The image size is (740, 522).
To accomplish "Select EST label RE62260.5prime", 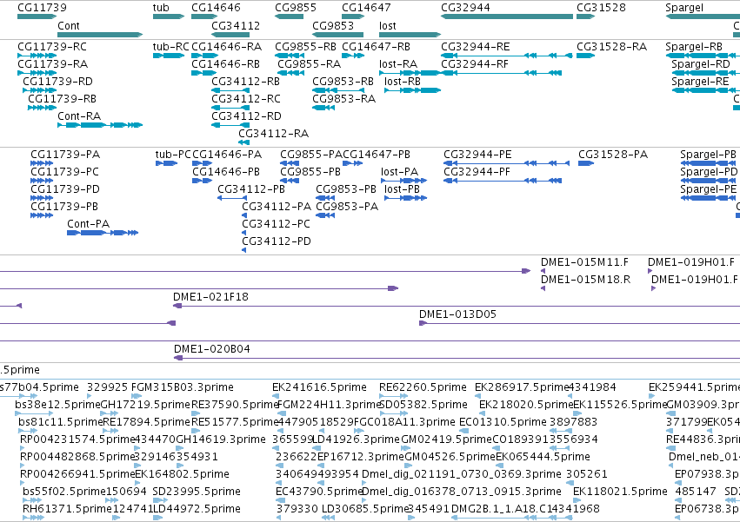I will (423, 387).
